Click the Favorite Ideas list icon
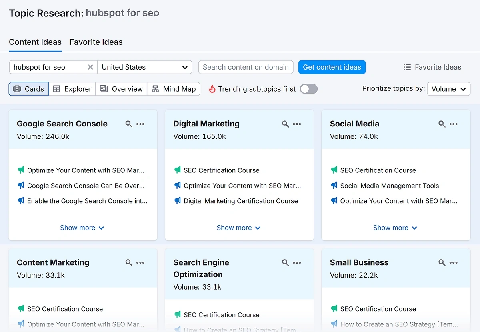480x332 pixels. tap(407, 67)
